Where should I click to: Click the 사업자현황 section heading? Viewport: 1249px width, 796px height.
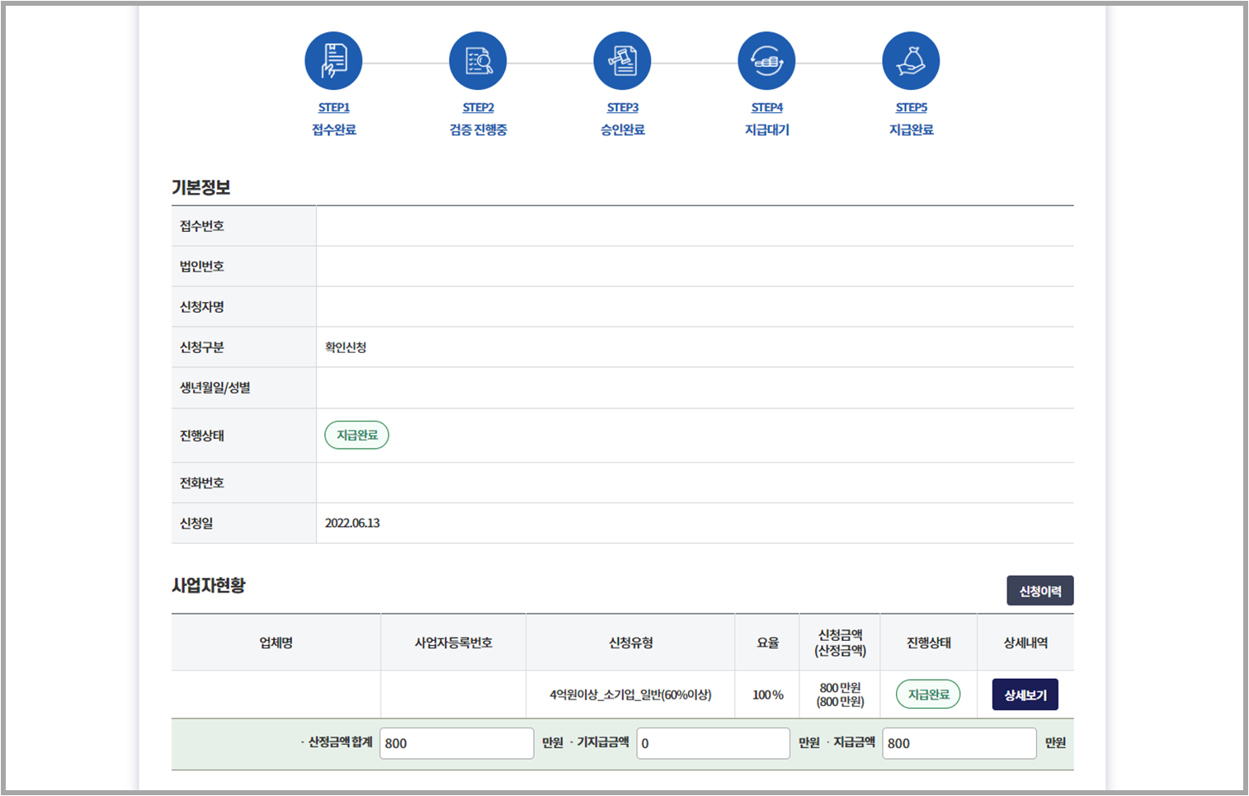(209, 586)
